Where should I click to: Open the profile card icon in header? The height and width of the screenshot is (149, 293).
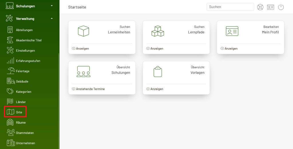coord(270,7)
